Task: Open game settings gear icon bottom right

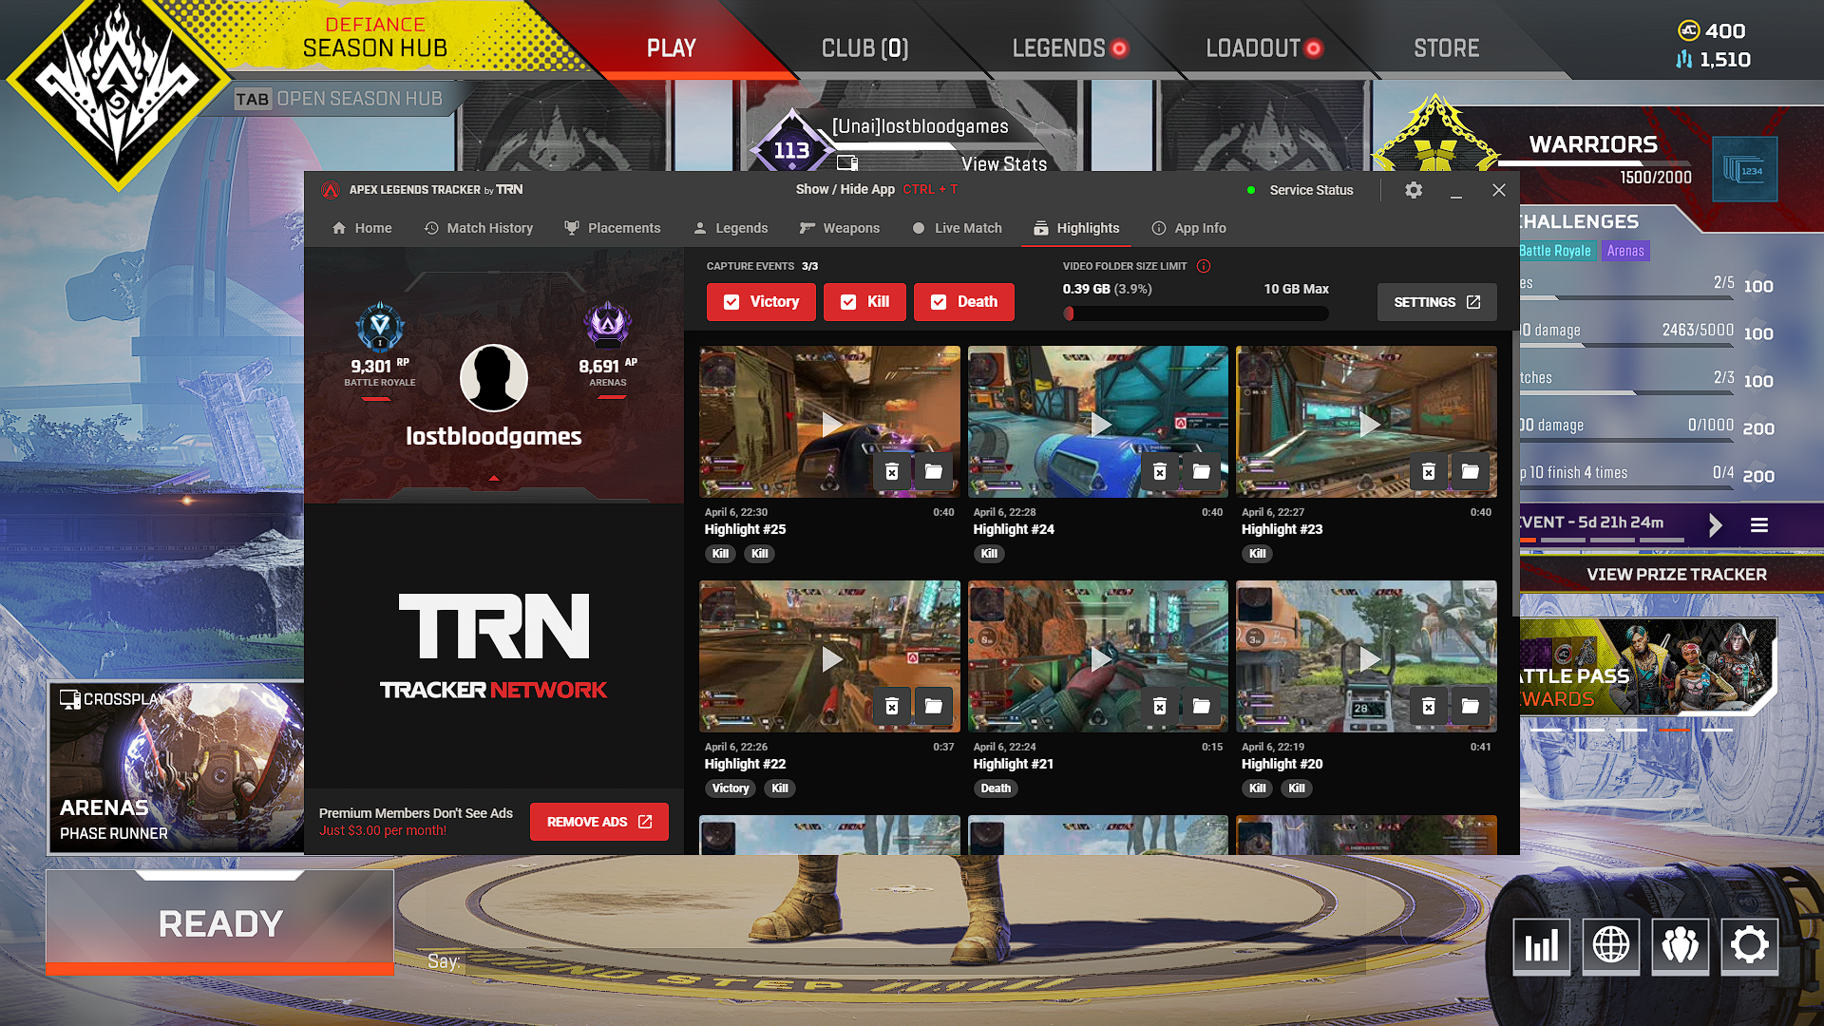Action: (1750, 945)
